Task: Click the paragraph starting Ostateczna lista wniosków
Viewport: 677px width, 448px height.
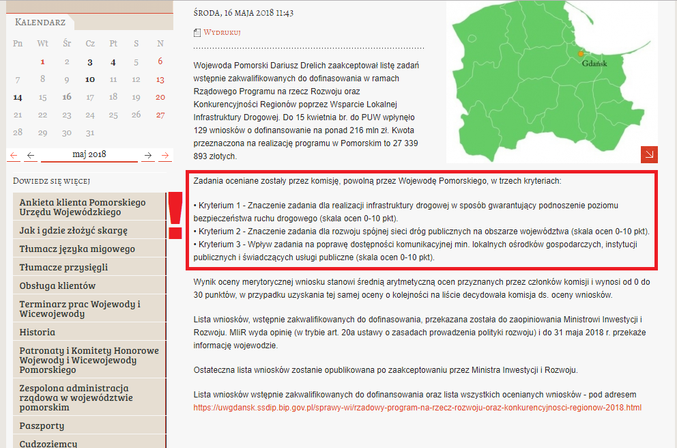Action: [x=386, y=370]
